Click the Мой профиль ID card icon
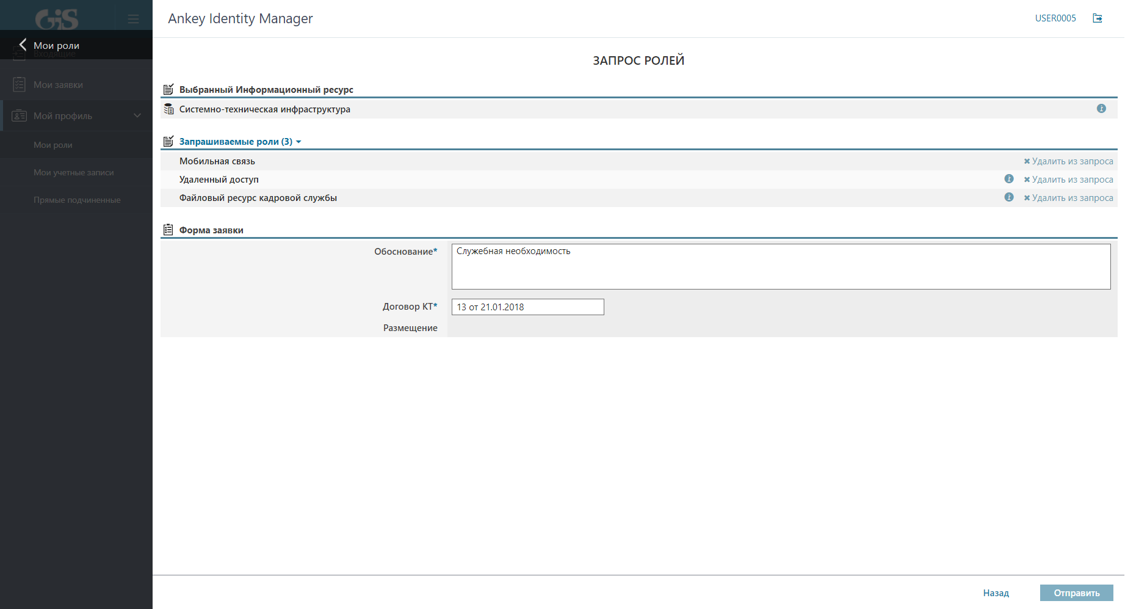 click(19, 116)
